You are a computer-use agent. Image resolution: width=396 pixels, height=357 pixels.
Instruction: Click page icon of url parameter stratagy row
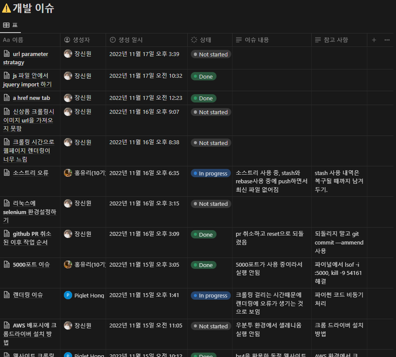(x=7, y=54)
